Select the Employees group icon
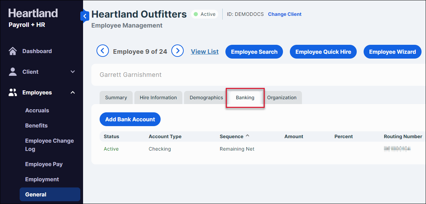The width and height of the screenshot is (426, 204). (13, 92)
